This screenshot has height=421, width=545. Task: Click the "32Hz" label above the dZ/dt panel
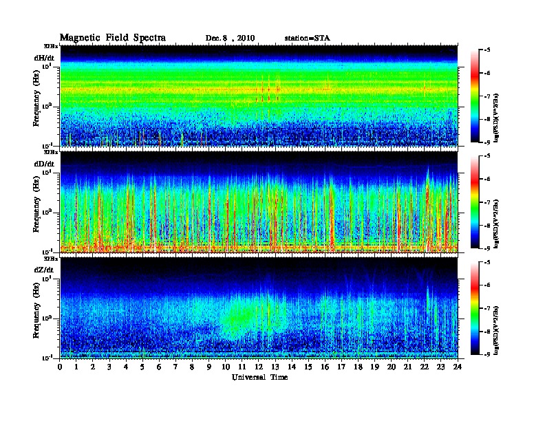[x=51, y=259]
